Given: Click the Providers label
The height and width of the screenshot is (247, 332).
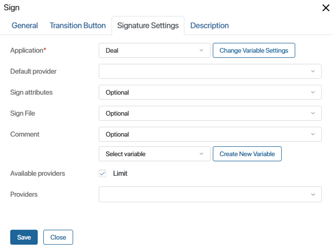Looking at the screenshot, I should click(x=24, y=194).
